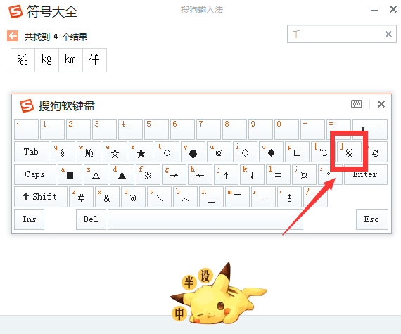The image size is (401, 334).
Task: Click the Esc key
Action: [x=372, y=219]
